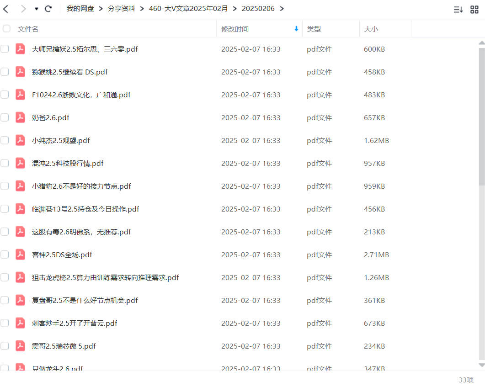The width and height of the screenshot is (485, 387).
Task: Check the box for 小猎豹2.6不是好的接力节点.pdf
Action: click(x=5, y=186)
